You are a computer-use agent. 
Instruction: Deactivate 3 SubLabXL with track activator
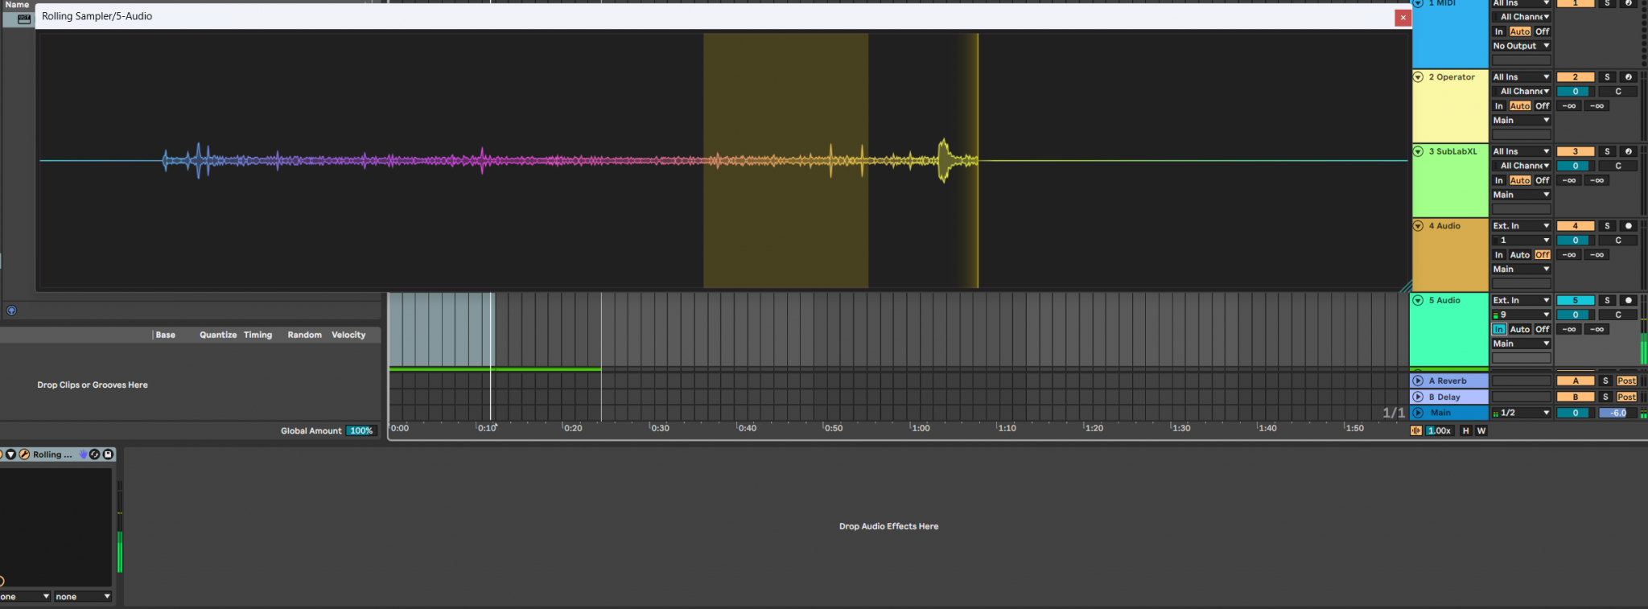[x=1575, y=151]
